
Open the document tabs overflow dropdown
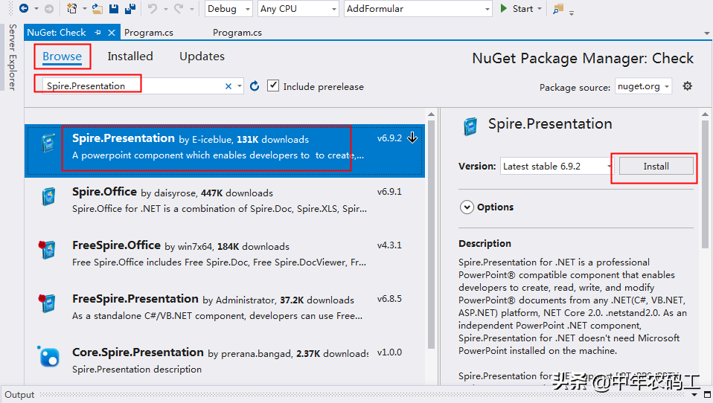[x=706, y=33]
